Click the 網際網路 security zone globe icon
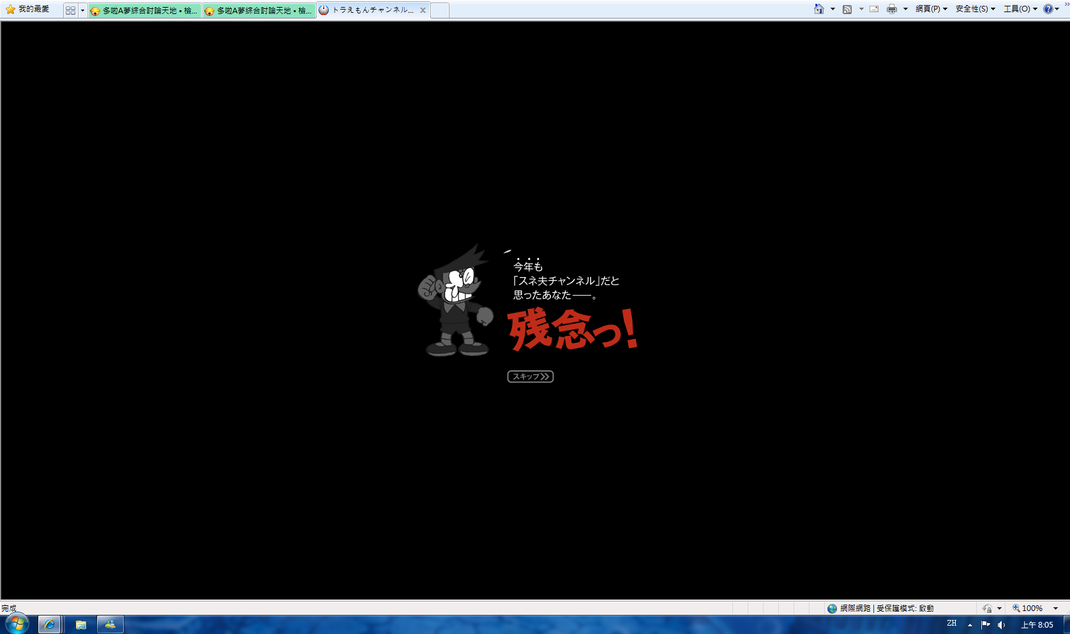 832,608
